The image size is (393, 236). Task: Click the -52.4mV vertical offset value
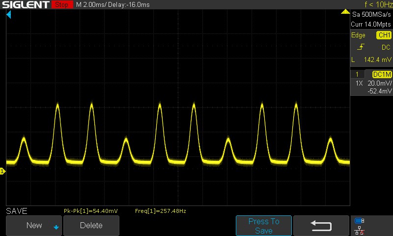click(379, 91)
